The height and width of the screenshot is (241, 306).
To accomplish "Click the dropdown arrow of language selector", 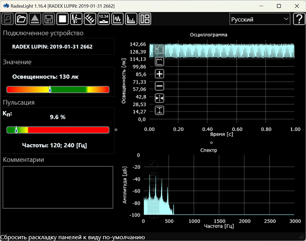I will click(x=286, y=19).
